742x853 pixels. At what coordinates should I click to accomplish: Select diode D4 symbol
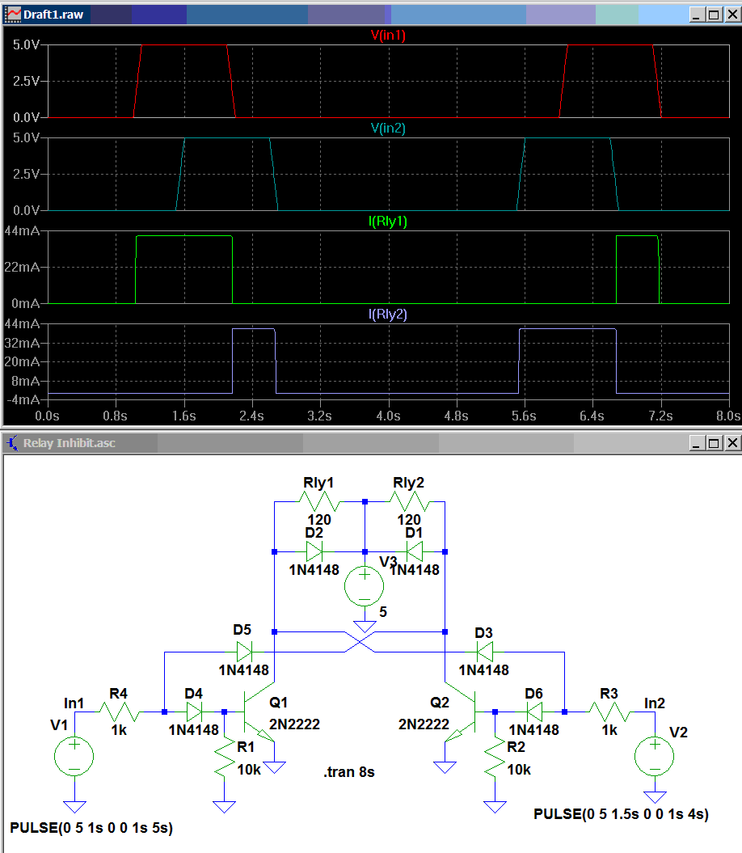[194, 712]
